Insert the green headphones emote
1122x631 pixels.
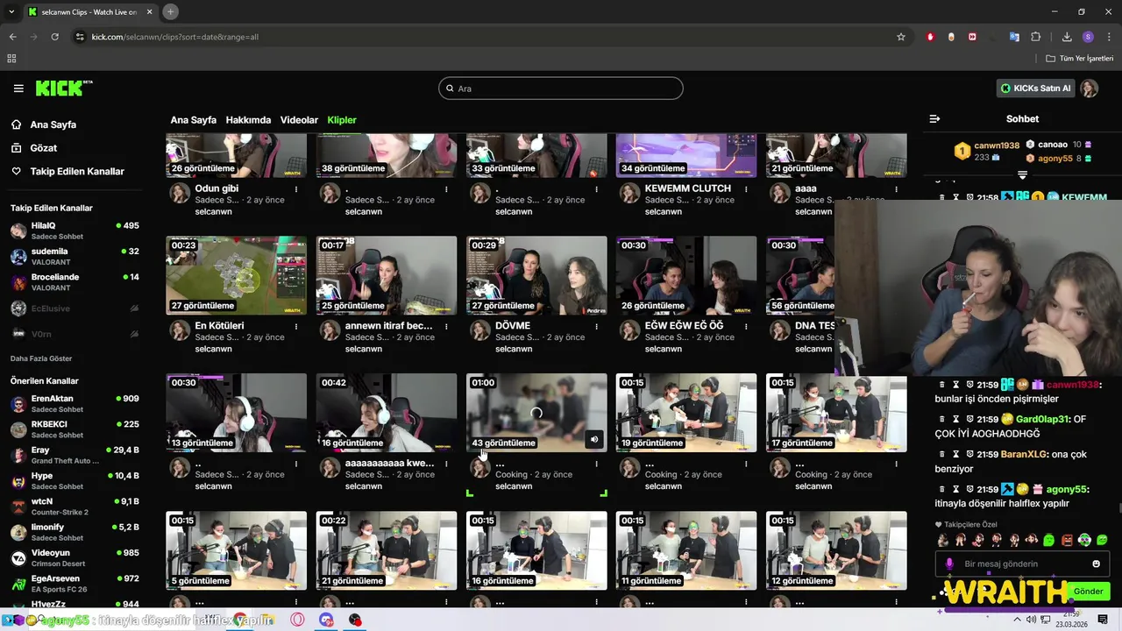click(x=1084, y=540)
